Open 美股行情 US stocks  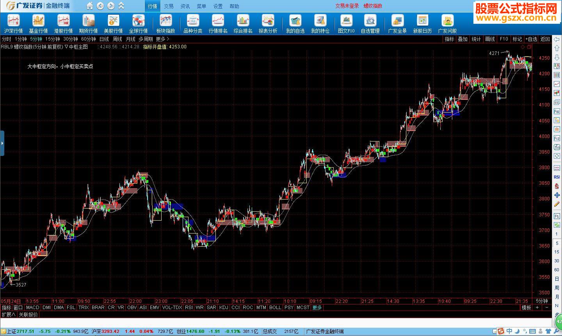pyautogui.click(x=113, y=24)
